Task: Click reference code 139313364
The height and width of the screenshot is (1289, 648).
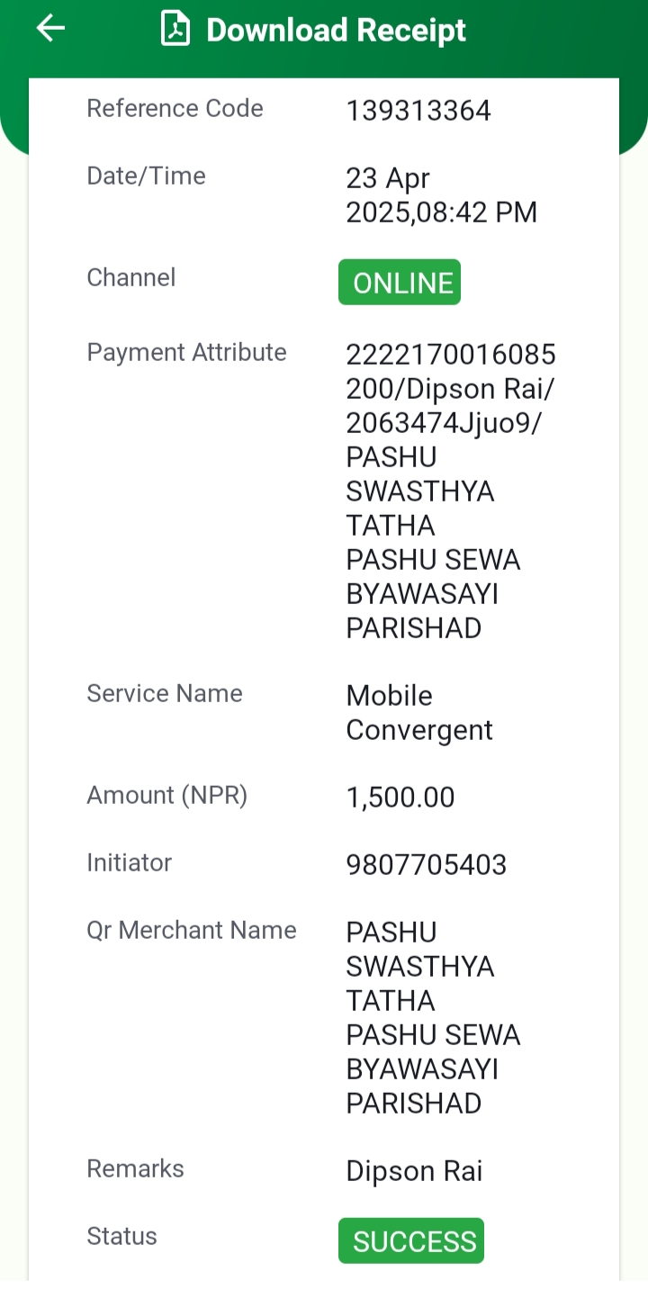Action: pyautogui.click(x=418, y=111)
